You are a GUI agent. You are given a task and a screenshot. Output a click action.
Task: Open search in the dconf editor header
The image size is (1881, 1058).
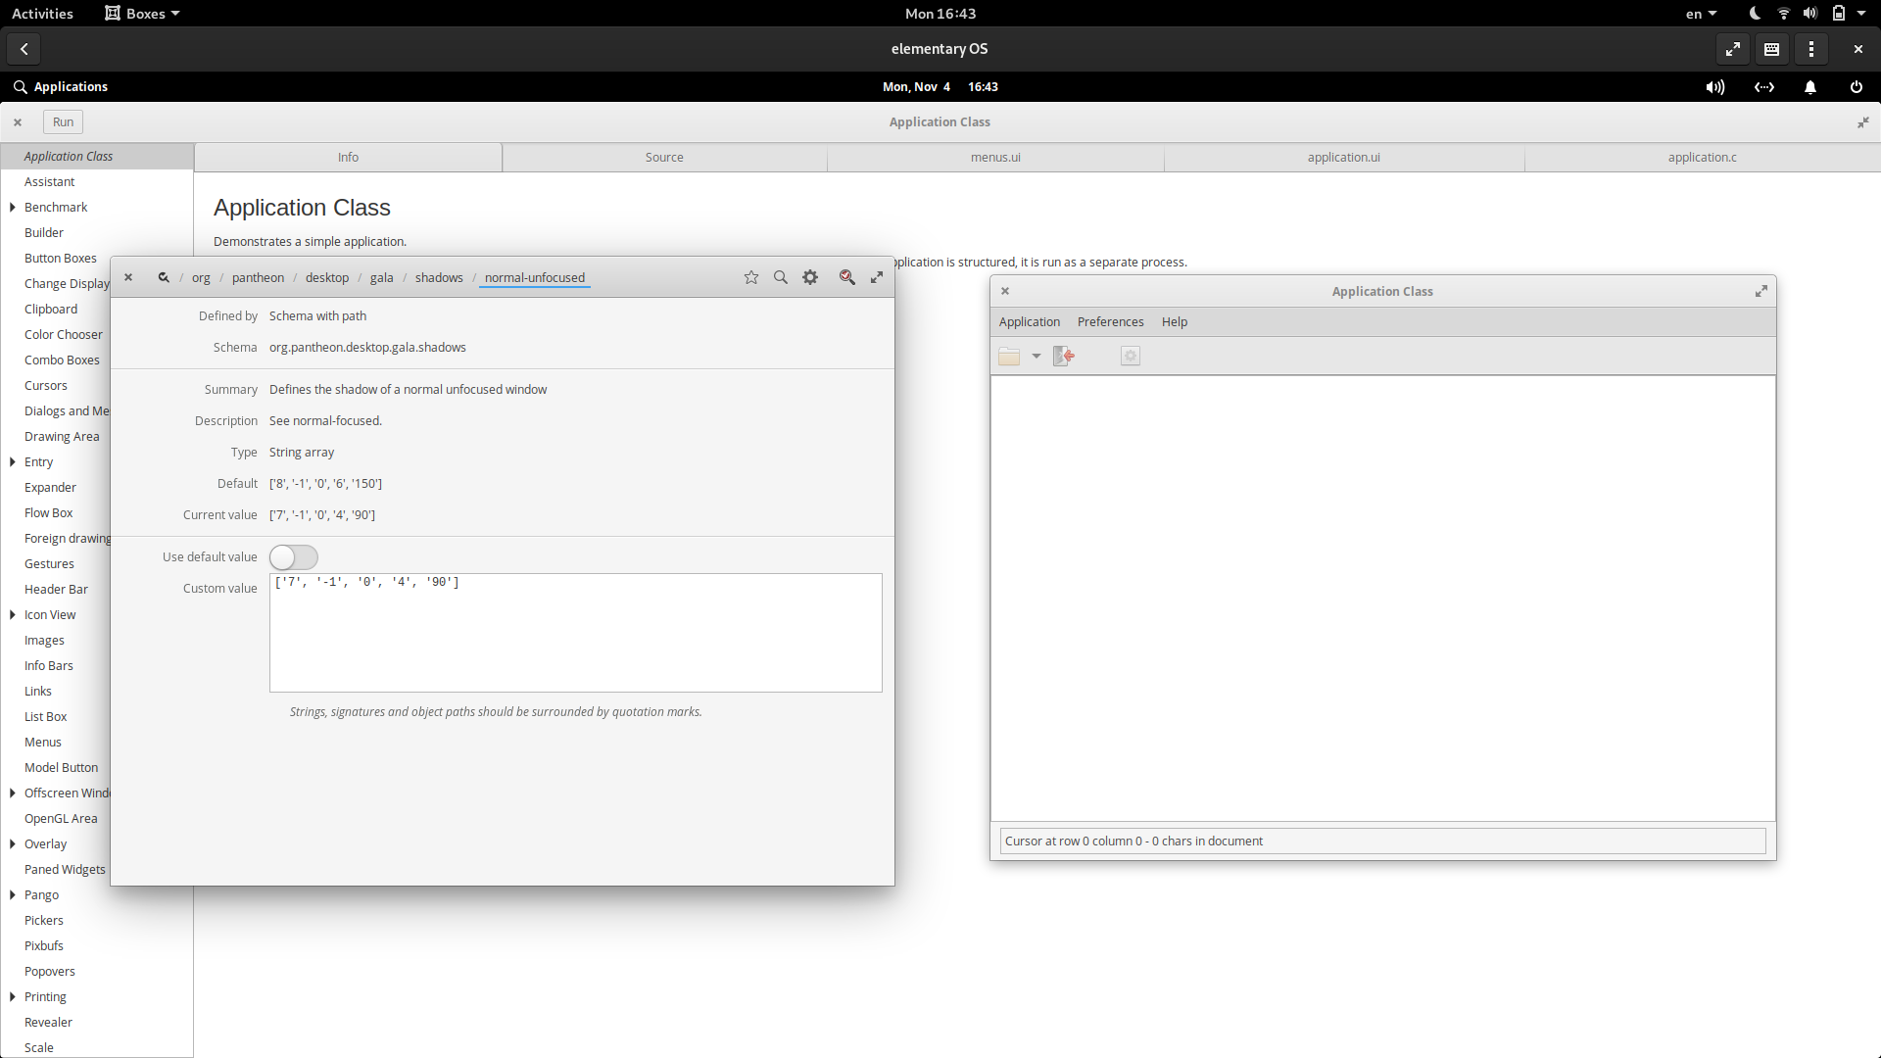click(781, 277)
